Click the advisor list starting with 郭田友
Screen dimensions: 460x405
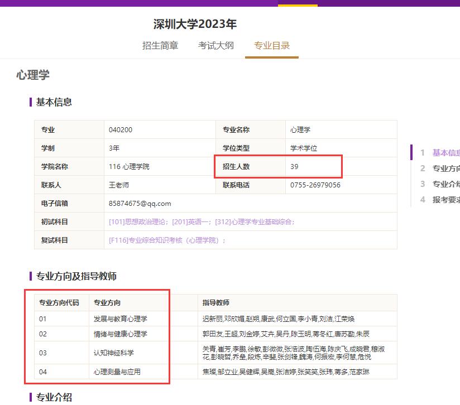[x=286, y=334]
